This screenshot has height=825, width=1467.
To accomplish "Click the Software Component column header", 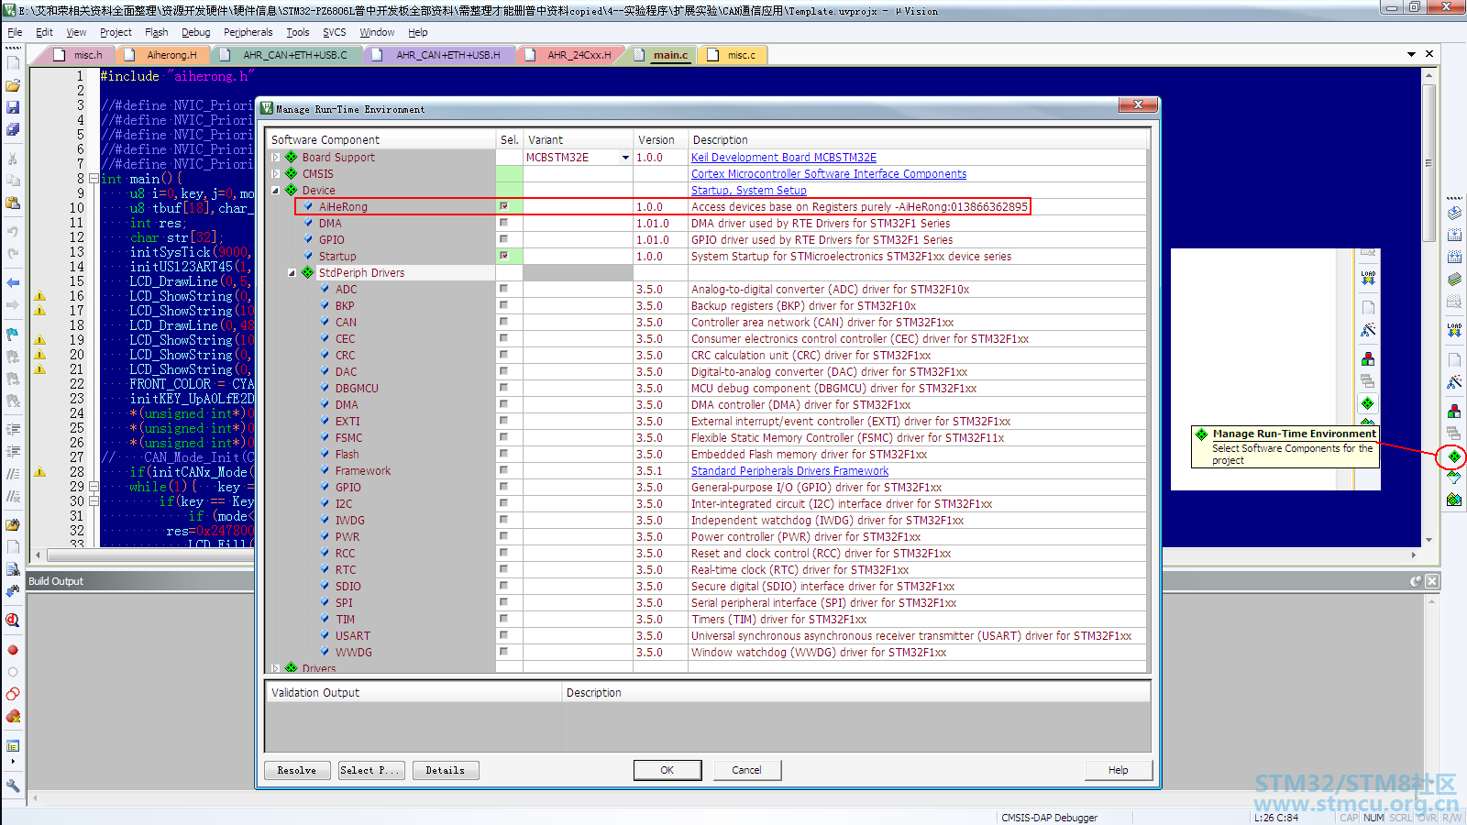I will click(381, 139).
